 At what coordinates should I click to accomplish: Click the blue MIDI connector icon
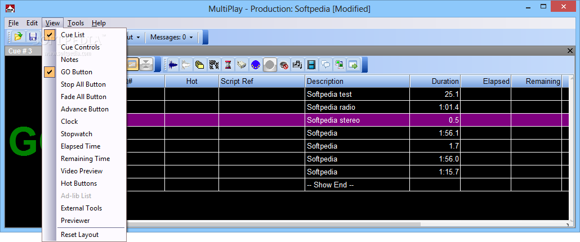pyautogui.click(x=256, y=65)
